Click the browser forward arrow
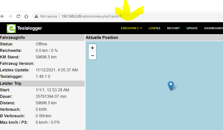Image resolution: width=223 pixels, height=130 pixels. click(10, 16)
